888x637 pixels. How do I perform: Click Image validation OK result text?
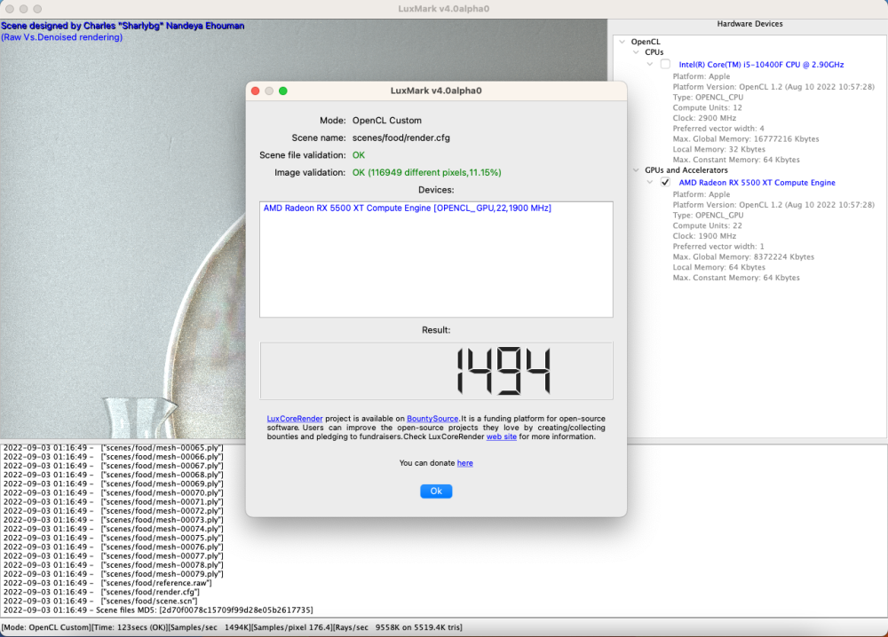[x=426, y=172]
